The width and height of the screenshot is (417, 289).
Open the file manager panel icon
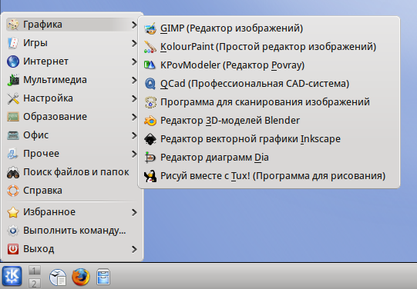coord(103,277)
